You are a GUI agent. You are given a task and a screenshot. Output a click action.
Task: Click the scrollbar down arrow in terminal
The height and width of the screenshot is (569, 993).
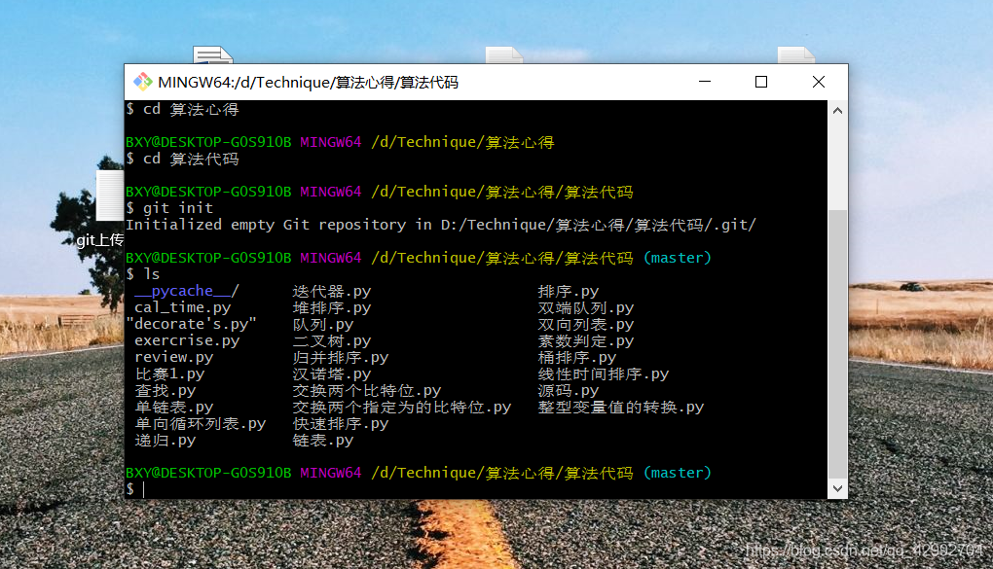click(x=837, y=488)
